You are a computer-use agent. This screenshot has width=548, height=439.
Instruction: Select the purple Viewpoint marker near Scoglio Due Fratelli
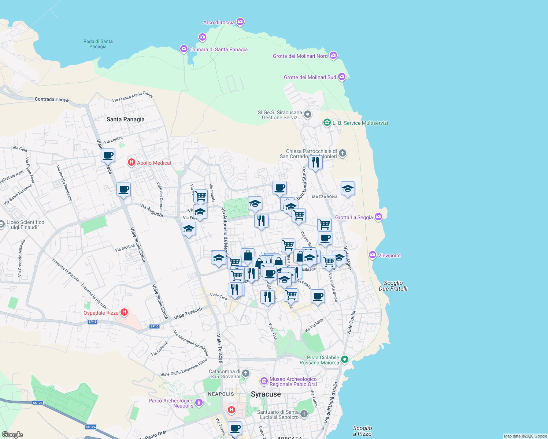372,255
